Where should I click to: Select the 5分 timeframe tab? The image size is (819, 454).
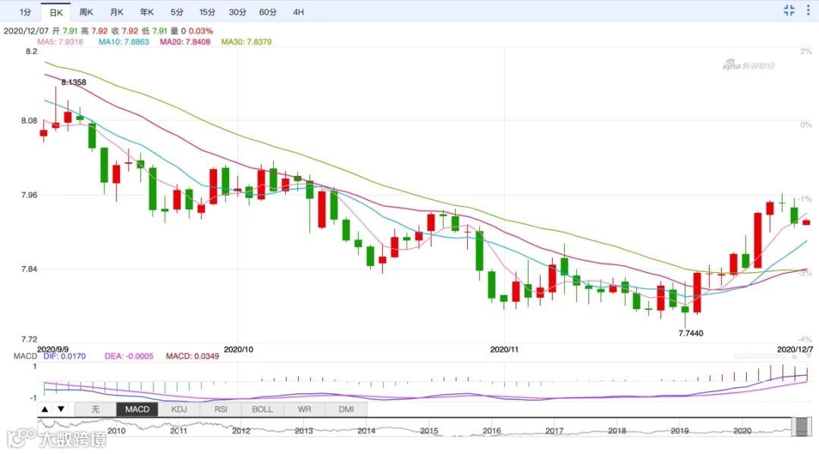177,11
